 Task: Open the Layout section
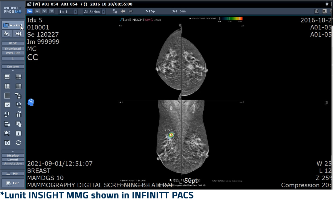(13, 160)
